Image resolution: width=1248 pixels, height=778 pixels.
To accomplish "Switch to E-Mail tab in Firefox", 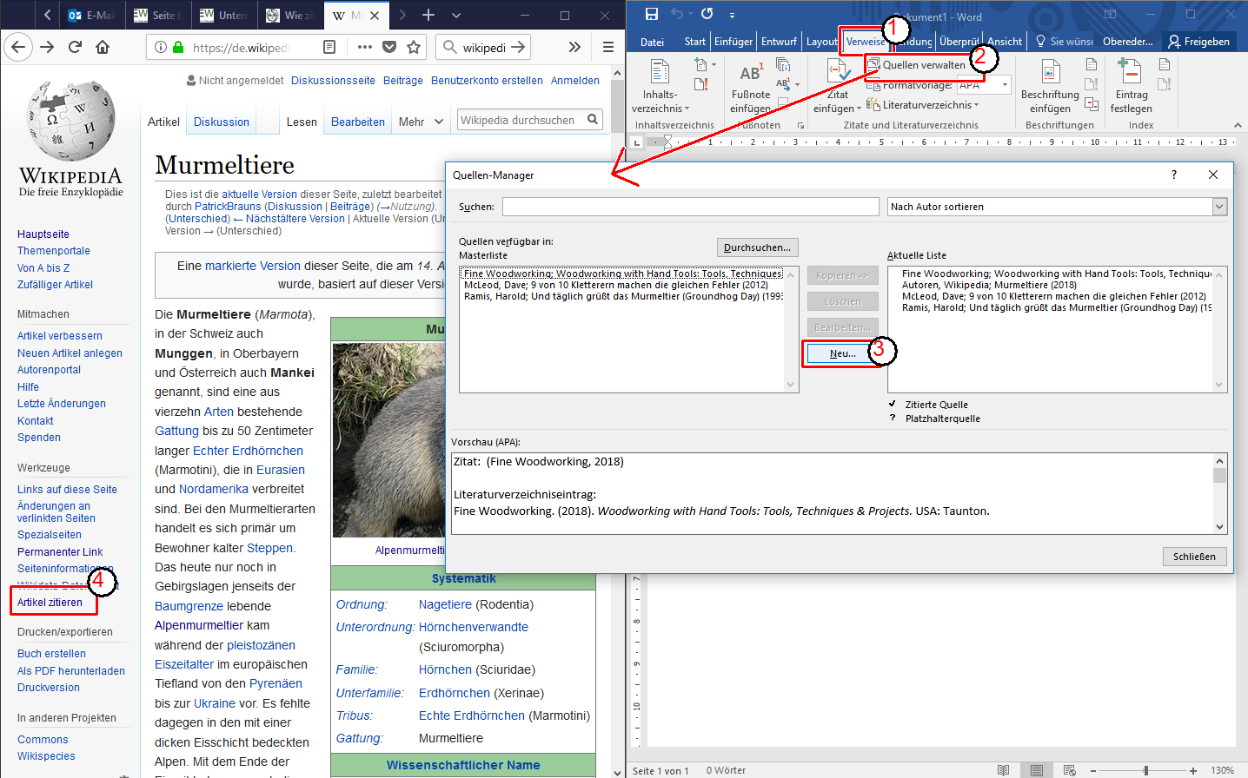I will pos(91,15).
